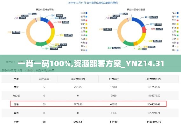The image size is (181, 127).
Task: Click the 成交套数 column header
Action: 44,79
